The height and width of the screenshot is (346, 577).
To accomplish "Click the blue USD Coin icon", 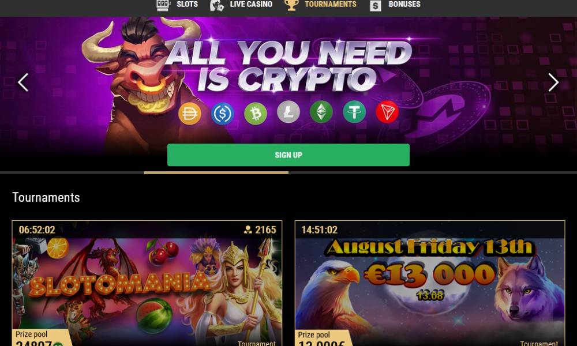I will (x=223, y=113).
